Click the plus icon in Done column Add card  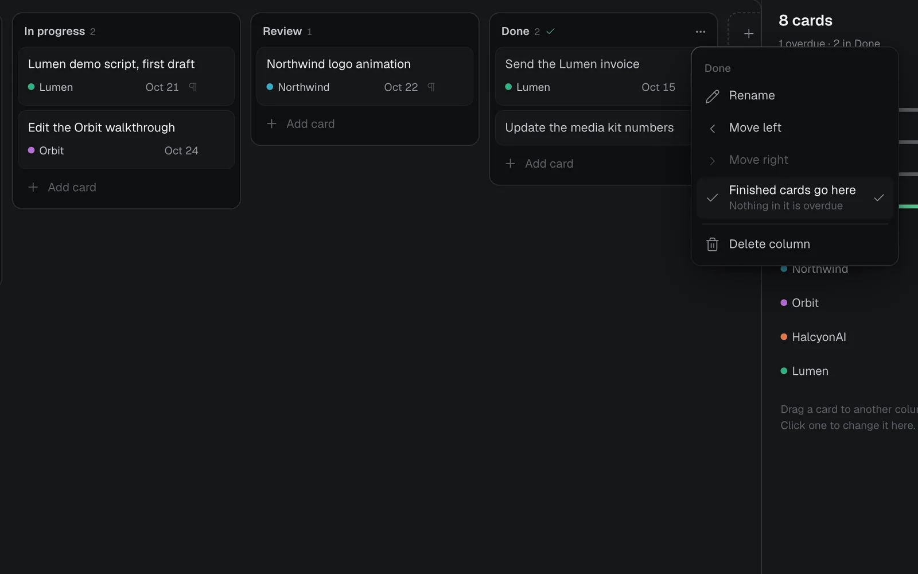[511, 164]
